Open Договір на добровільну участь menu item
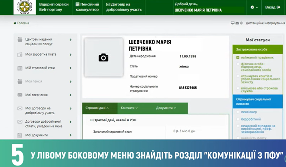Image resolution: width=286 pixels, height=167 pixels. [124, 7]
